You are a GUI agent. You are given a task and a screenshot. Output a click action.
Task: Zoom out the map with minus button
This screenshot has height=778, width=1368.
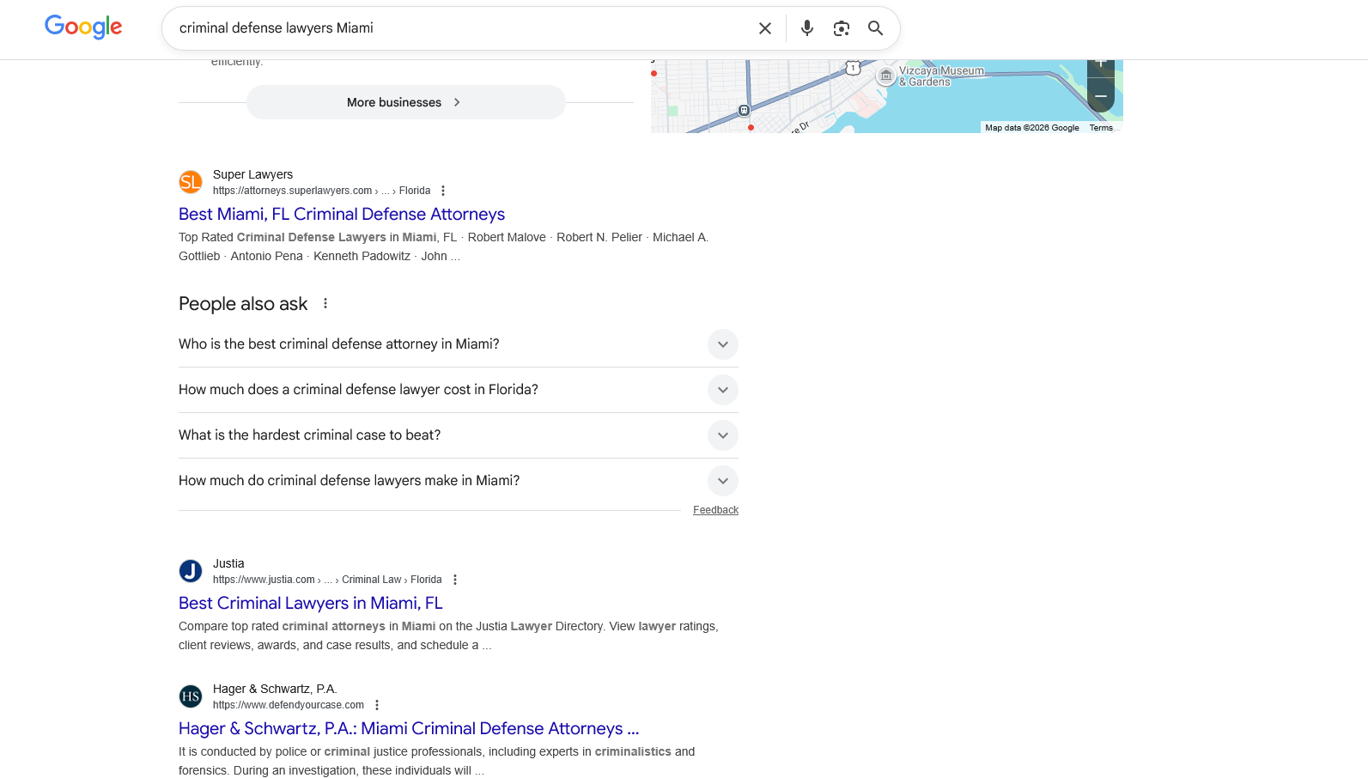coord(1101,95)
